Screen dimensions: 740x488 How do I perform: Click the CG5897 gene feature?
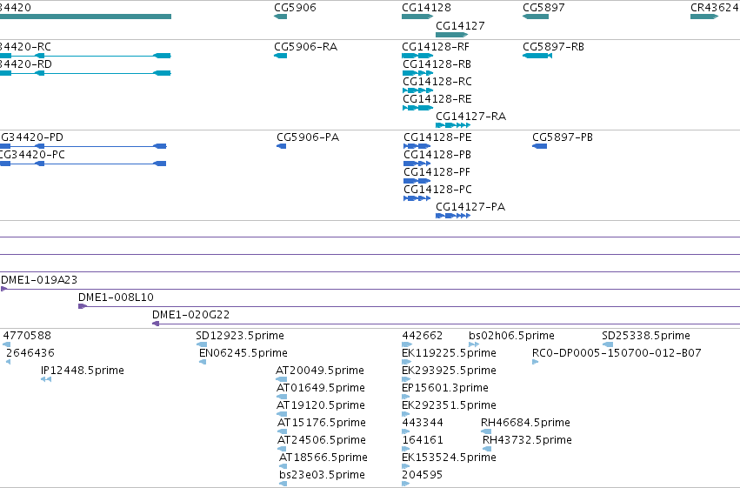coord(536,17)
